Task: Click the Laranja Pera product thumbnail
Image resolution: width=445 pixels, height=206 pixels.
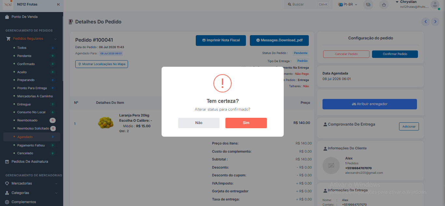Action: point(106,122)
